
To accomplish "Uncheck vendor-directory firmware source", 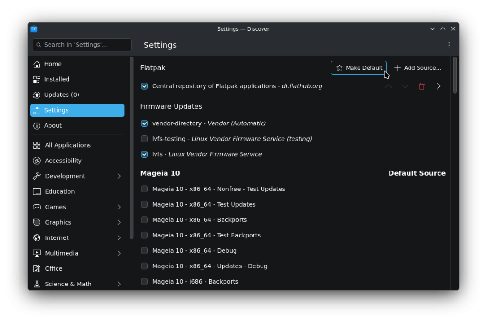I will [x=145, y=123].
